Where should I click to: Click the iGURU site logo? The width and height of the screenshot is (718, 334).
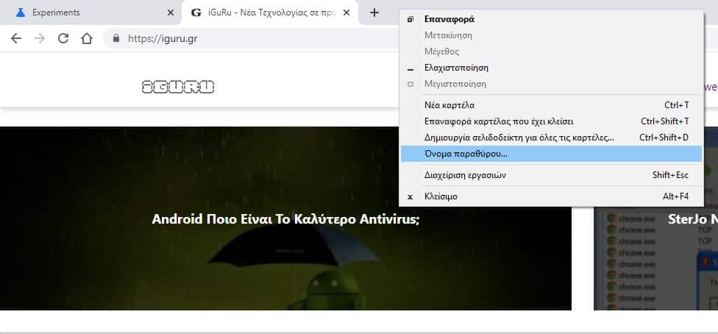pos(178,87)
